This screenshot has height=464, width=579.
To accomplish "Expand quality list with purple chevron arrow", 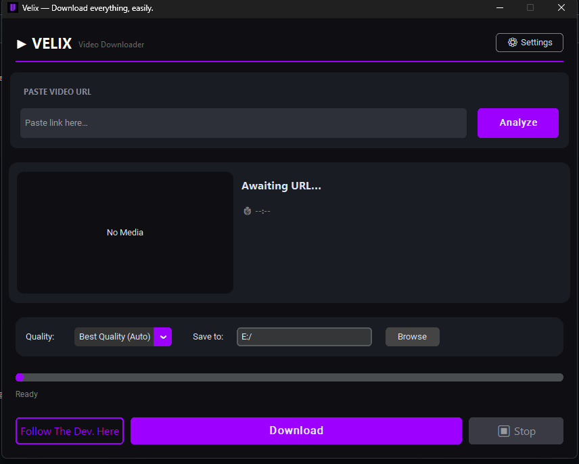I will [163, 337].
